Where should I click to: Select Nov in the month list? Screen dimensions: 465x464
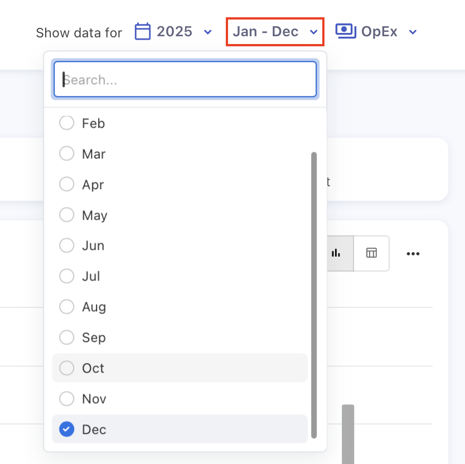67,399
